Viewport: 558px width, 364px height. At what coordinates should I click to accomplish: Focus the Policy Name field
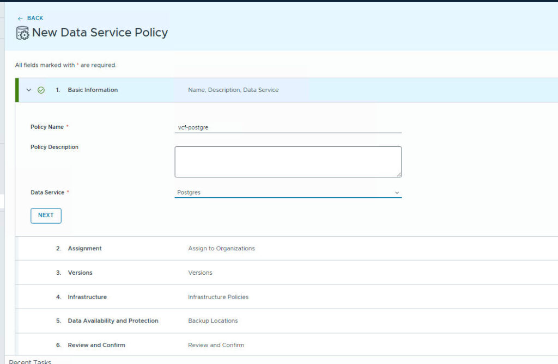click(288, 127)
